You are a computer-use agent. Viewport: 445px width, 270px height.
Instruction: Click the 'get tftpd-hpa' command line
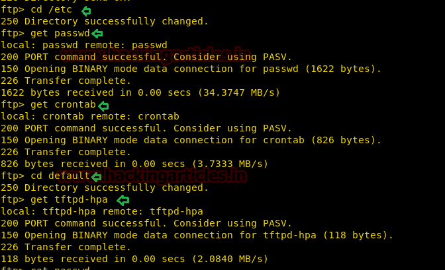[x=54, y=200]
